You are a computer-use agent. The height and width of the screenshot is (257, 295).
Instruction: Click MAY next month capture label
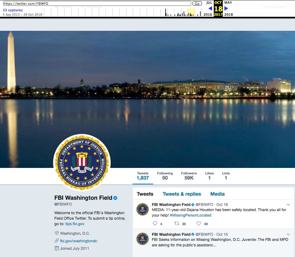(228, 3)
